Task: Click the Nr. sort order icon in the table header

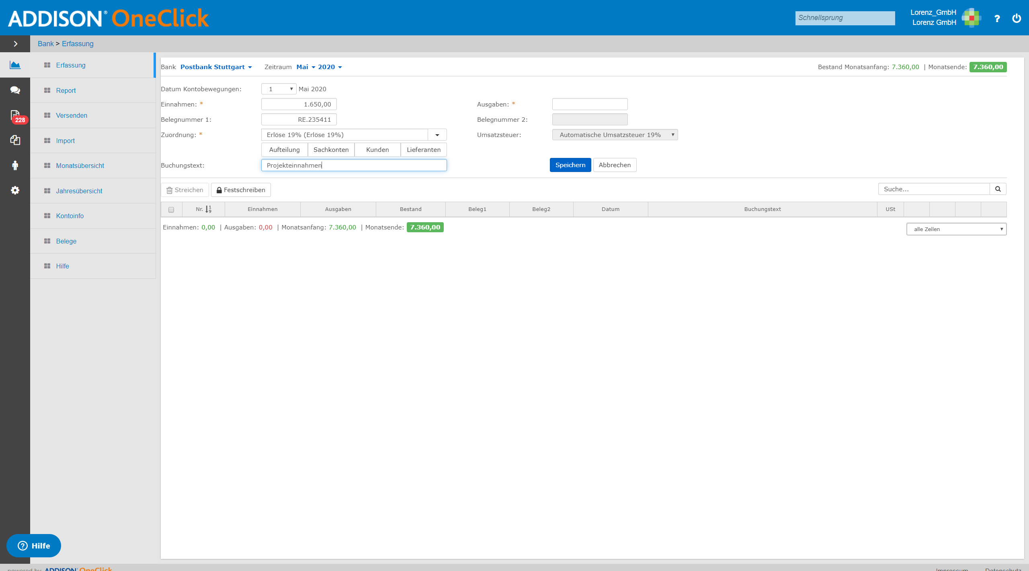Action: 208,209
